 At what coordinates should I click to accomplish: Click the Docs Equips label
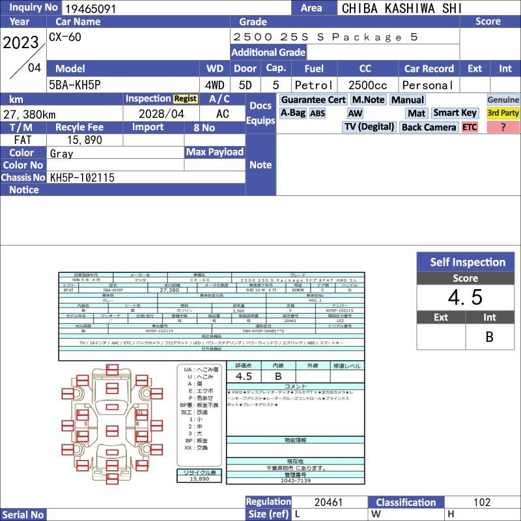pyautogui.click(x=260, y=113)
